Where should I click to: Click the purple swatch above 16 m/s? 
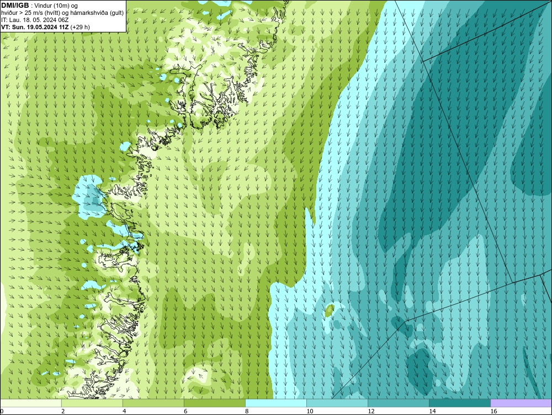(x=521, y=403)
